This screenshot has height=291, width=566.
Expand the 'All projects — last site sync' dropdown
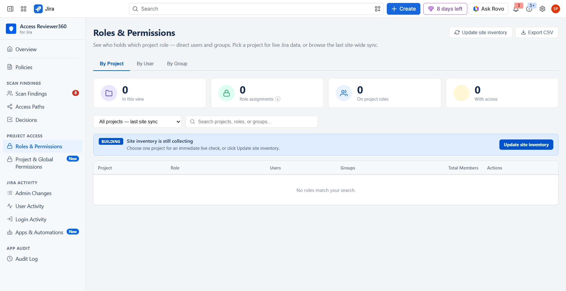137,122
